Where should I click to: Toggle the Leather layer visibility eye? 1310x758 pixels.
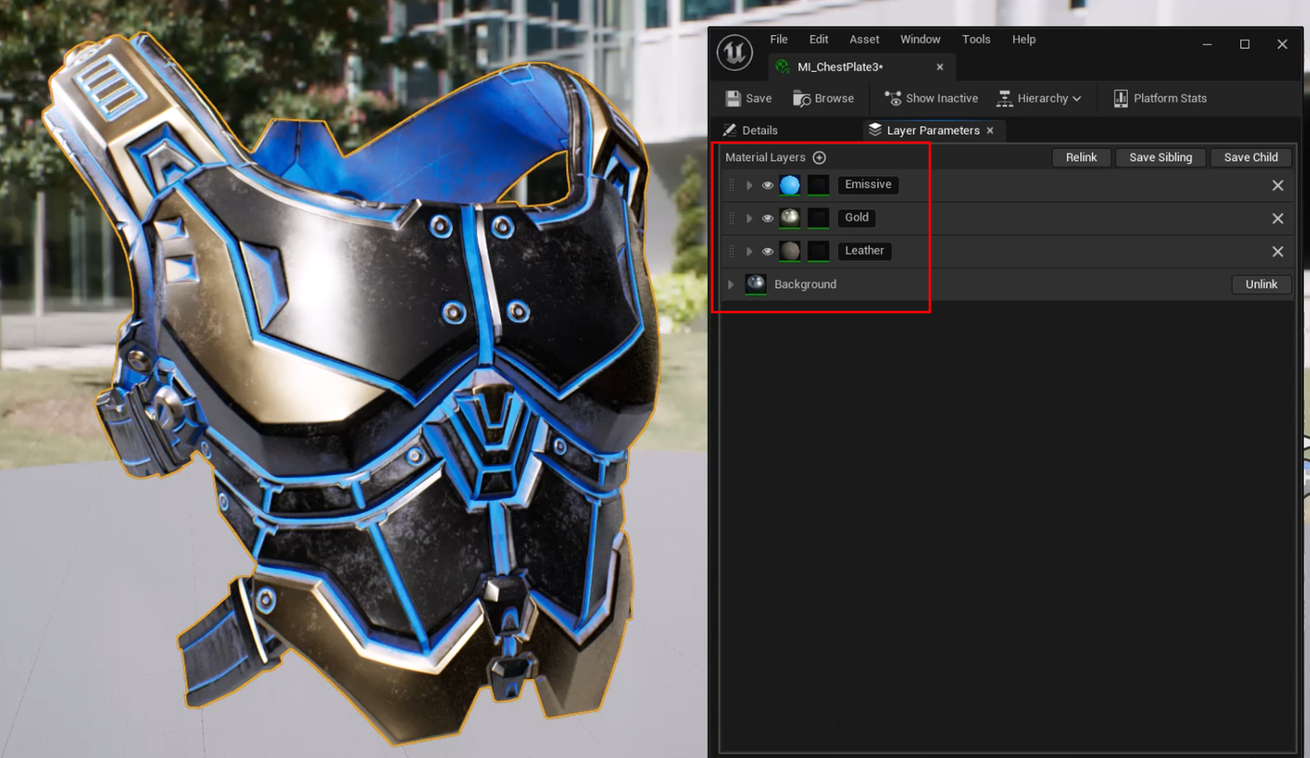pyautogui.click(x=767, y=252)
